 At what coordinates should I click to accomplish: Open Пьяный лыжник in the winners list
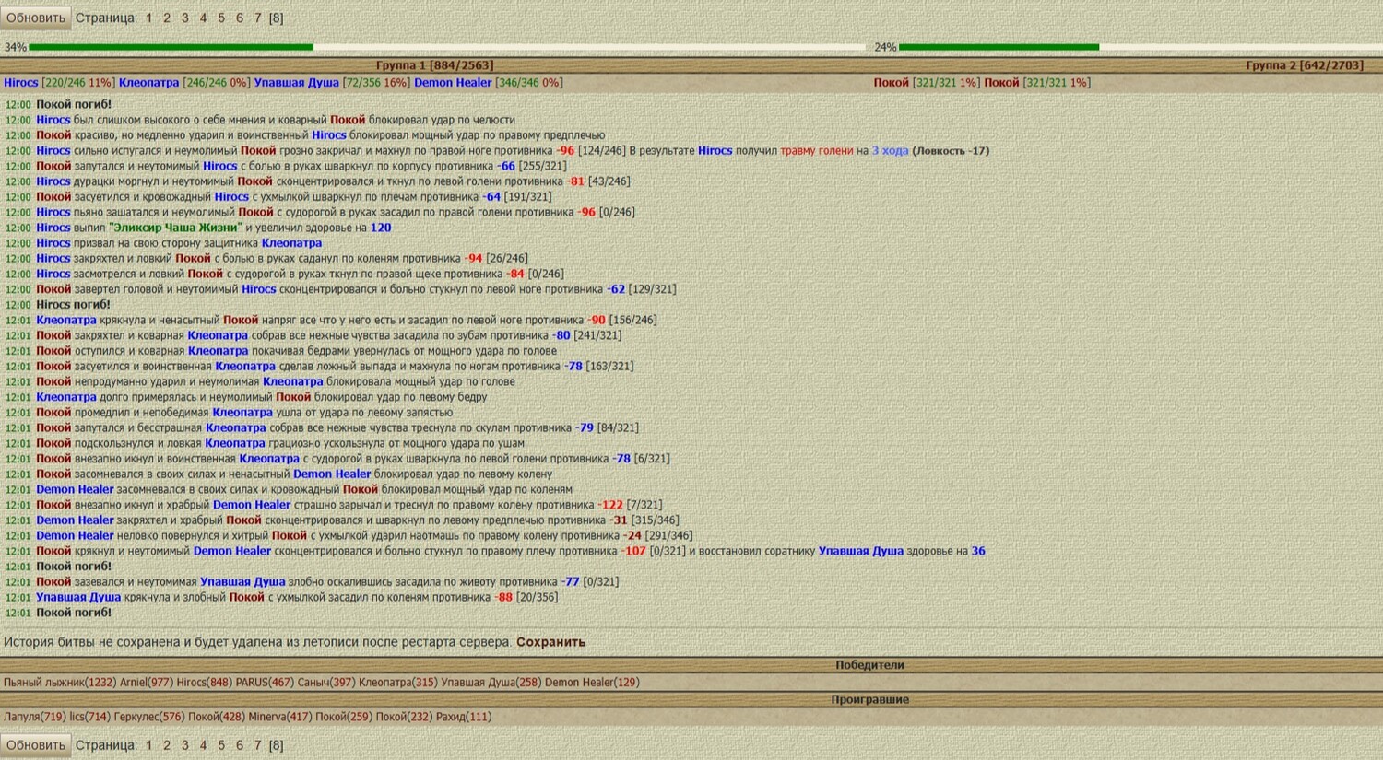point(43,683)
